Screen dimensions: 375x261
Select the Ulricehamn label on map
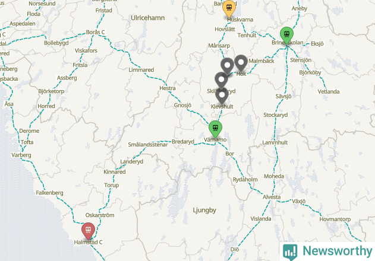(x=147, y=18)
